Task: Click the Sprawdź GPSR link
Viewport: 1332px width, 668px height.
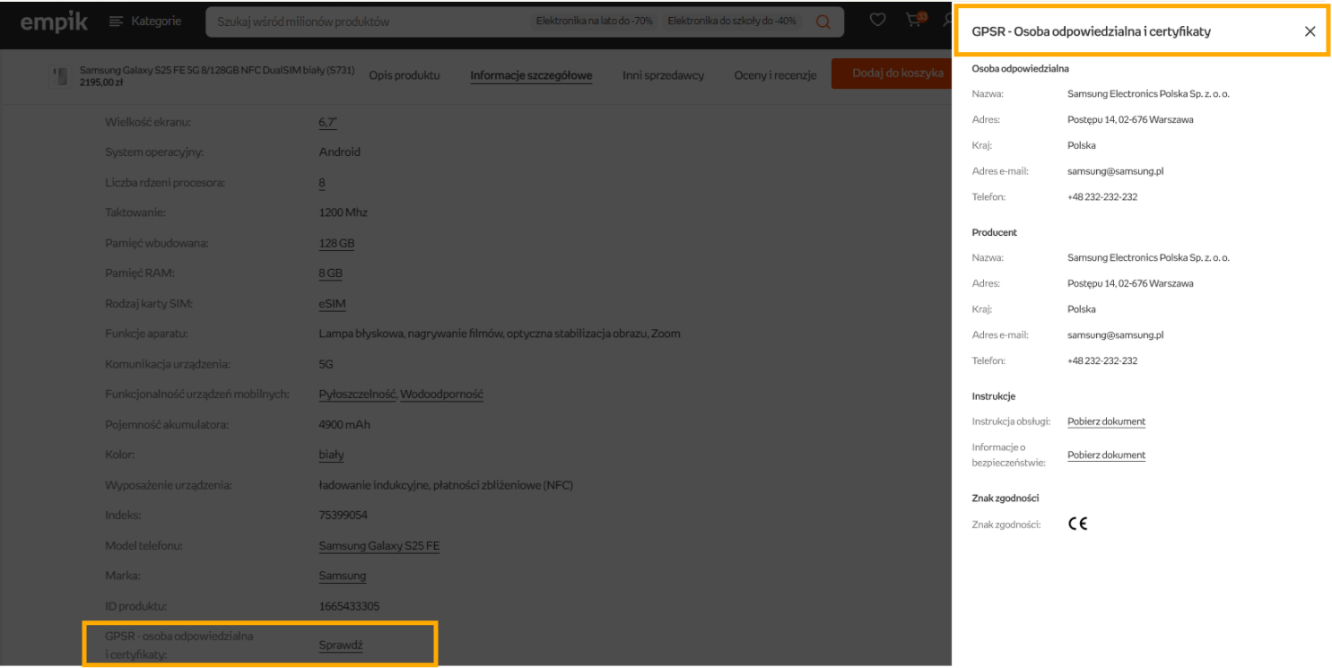Action: click(x=341, y=645)
